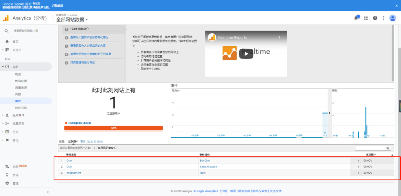Screen dimensions: 401x196
Task: Open 管理 admin gear icon
Action: 7,183
